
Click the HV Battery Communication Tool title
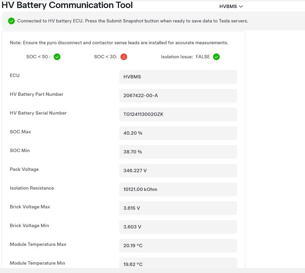tap(67, 5)
